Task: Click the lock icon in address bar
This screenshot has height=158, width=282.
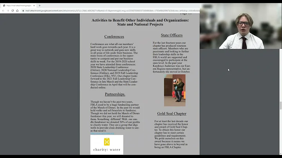Action: click(x=23, y=11)
